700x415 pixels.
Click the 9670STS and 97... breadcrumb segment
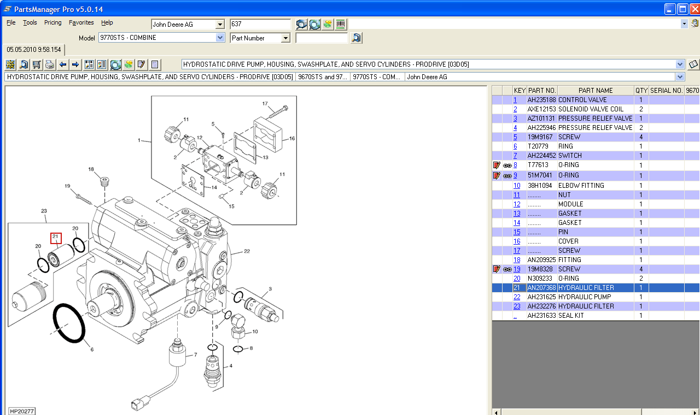[x=323, y=77]
